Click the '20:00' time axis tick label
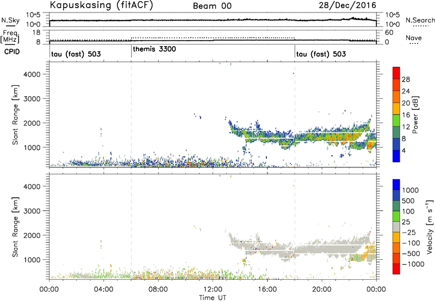Viewport: 435px width, 301px height. (322, 290)
